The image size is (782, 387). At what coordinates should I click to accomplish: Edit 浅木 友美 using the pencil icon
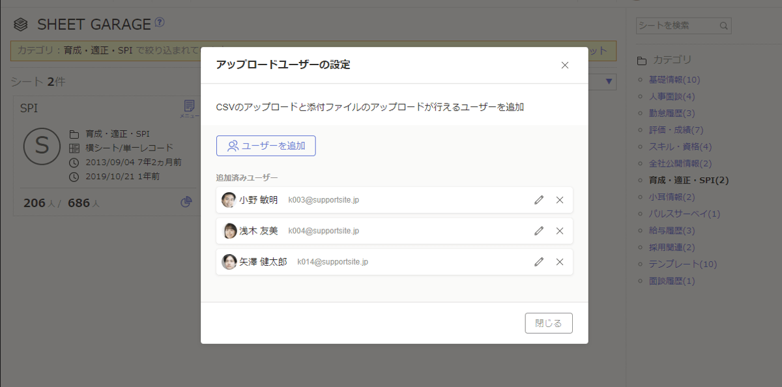(538, 231)
